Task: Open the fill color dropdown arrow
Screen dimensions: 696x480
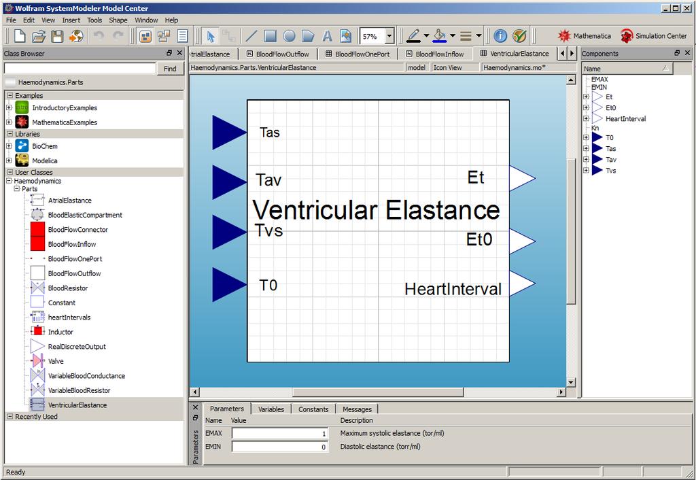Action: pos(452,36)
